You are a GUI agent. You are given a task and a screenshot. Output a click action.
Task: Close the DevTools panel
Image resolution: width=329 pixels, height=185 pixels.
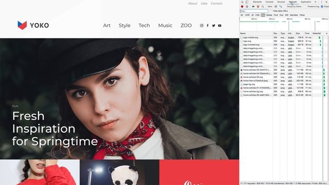[327, 2]
